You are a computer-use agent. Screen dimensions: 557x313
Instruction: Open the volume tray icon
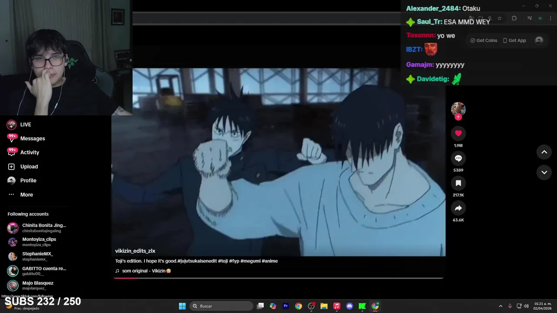[x=526, y=306]
